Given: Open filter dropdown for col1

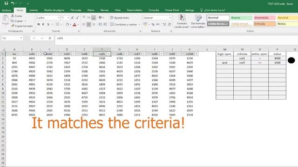Looking at the screenshot, I should pos(39,54).
